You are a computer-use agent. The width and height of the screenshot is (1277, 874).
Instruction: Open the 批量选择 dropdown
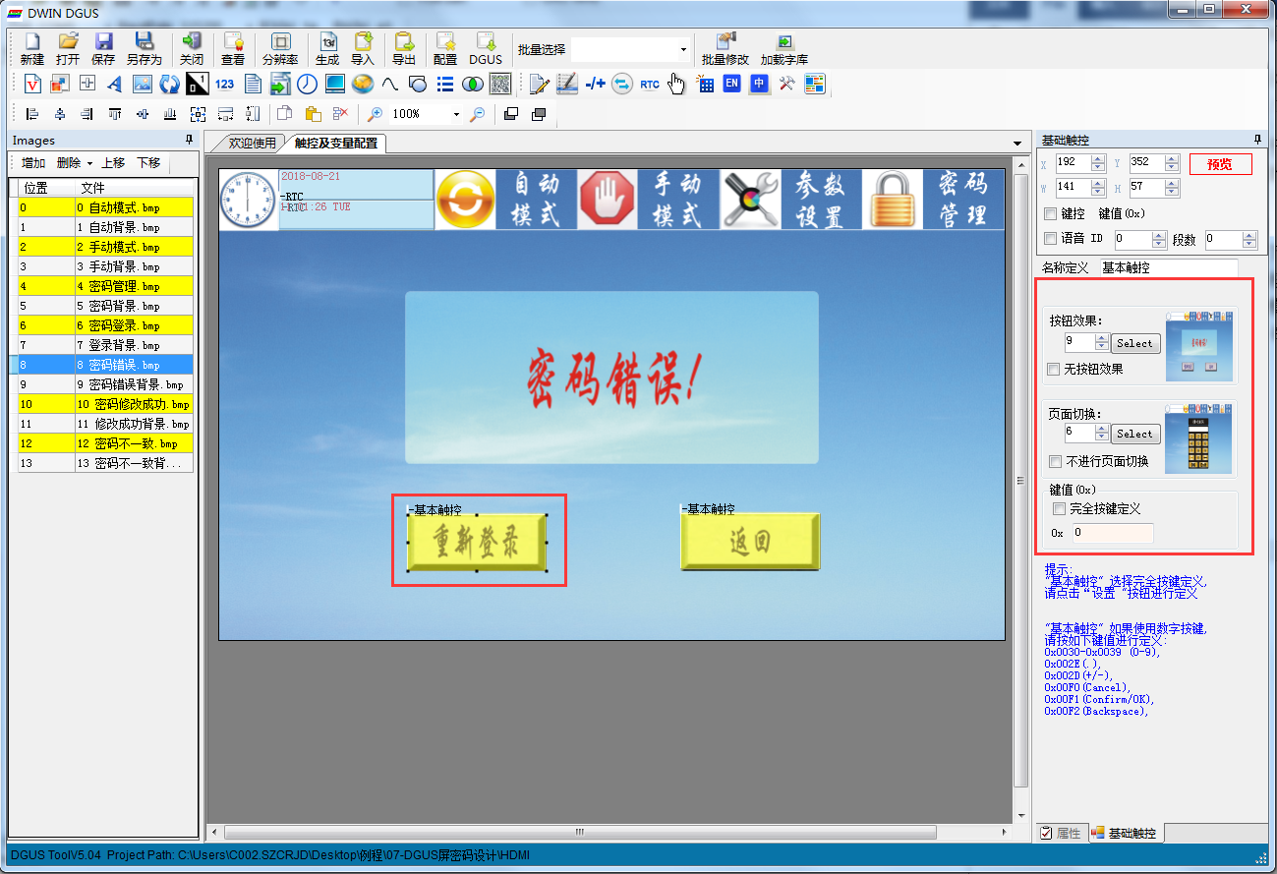coord(683,49)
